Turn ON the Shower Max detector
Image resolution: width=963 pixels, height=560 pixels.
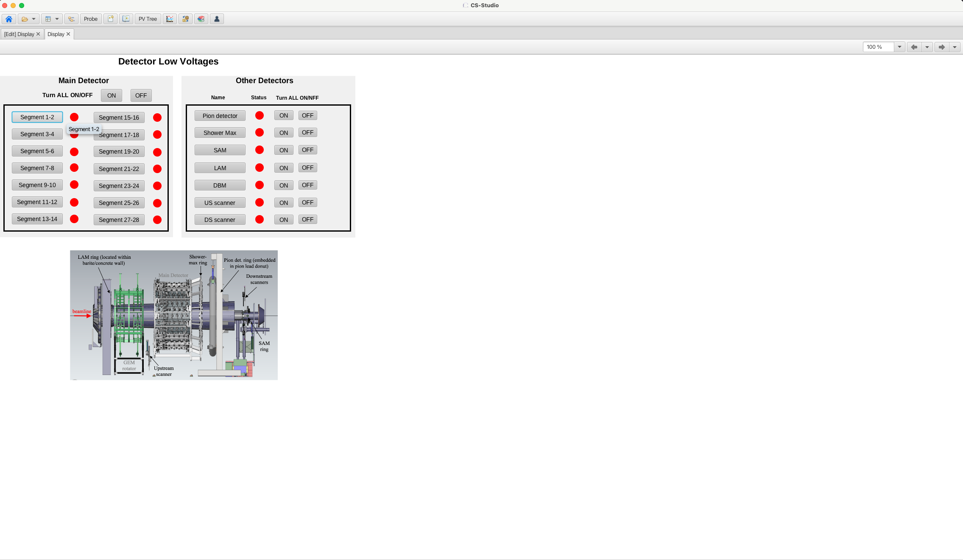284,133
